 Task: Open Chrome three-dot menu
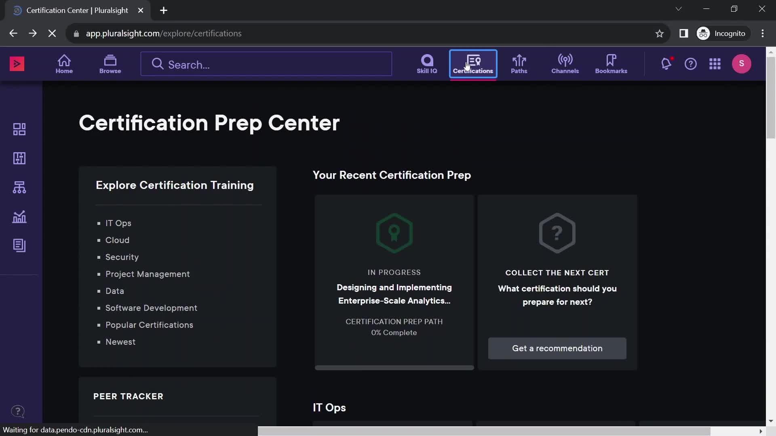pos(763,34)
